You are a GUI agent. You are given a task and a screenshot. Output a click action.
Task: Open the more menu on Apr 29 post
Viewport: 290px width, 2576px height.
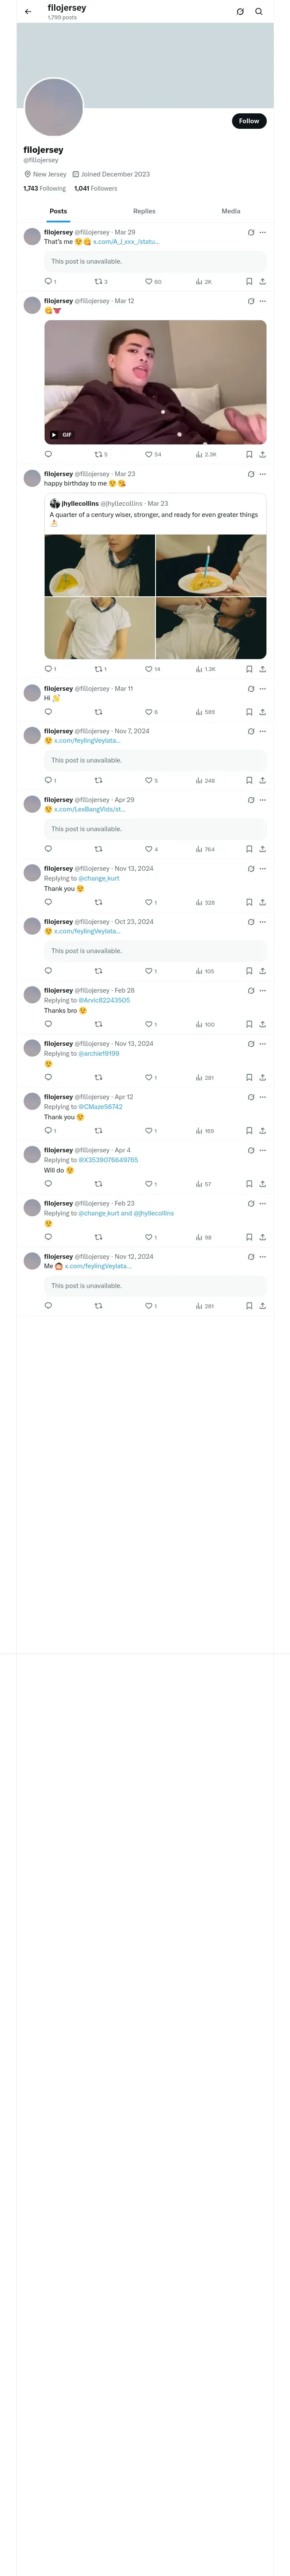tap(263, 800)
